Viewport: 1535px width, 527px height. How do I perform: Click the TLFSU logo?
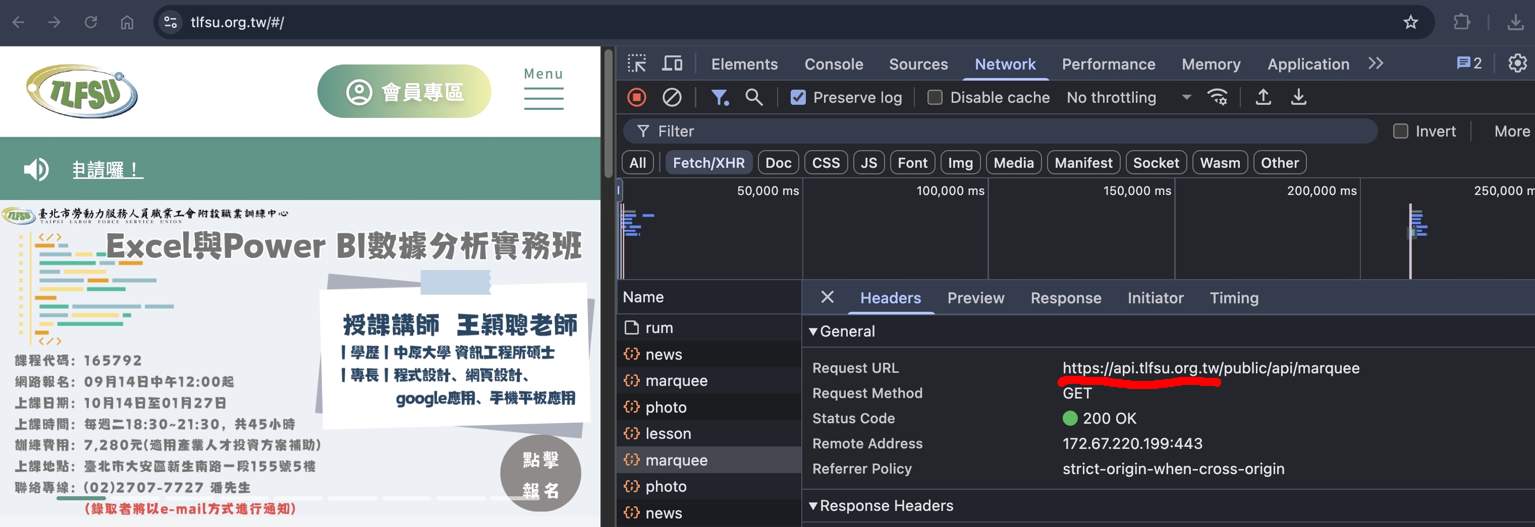click(82, 91)
